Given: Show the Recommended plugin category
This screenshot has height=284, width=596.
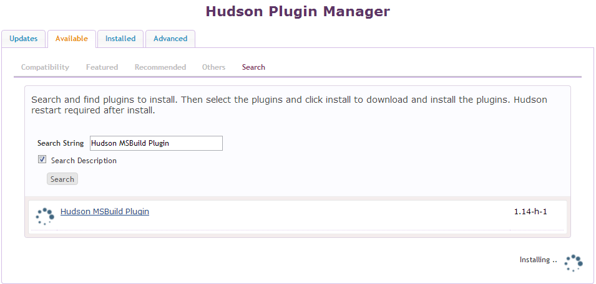Looking at the screenshot, I should coord(160,67).
